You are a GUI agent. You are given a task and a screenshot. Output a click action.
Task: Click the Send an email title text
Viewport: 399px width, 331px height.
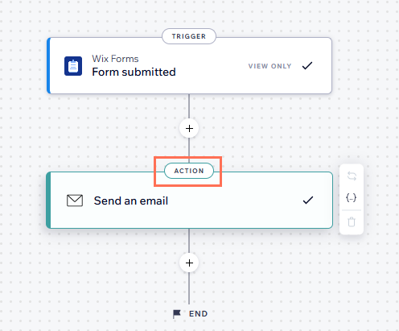[x=131, y=201]
